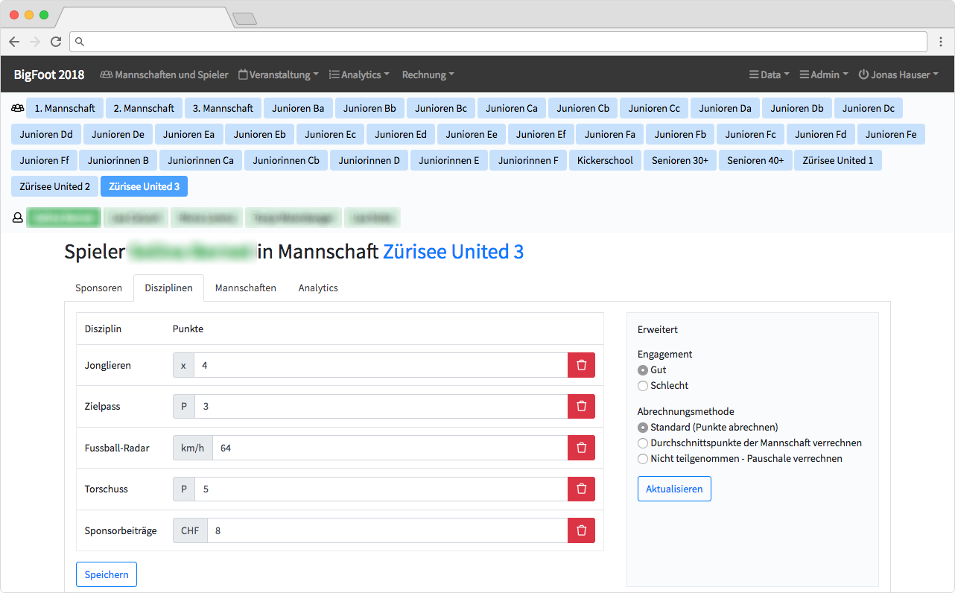Open the Jonas Hauser user menu
Viewport: 955px width, 593px height.
(x=898, y=74)
